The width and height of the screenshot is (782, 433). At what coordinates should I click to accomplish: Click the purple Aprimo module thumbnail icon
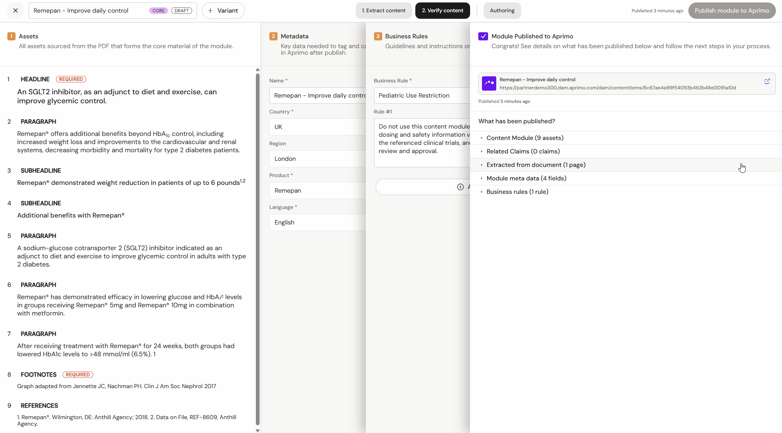pos(489,84)
